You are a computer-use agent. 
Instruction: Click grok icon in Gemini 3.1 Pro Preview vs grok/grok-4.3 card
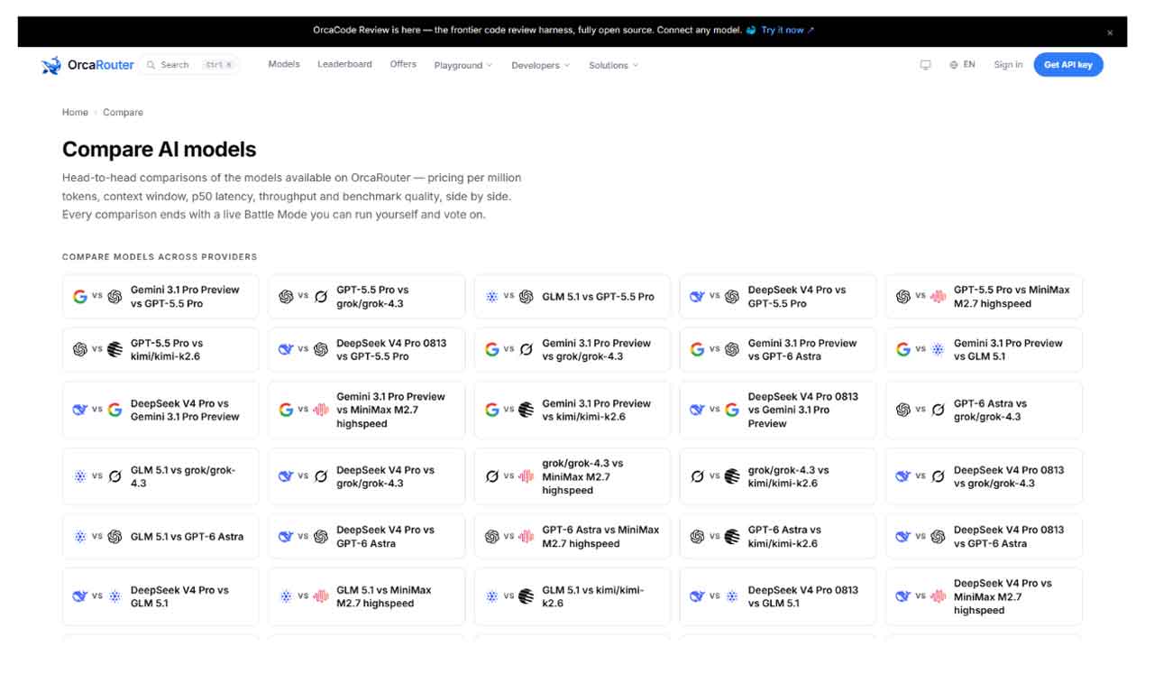coord(527,349)
